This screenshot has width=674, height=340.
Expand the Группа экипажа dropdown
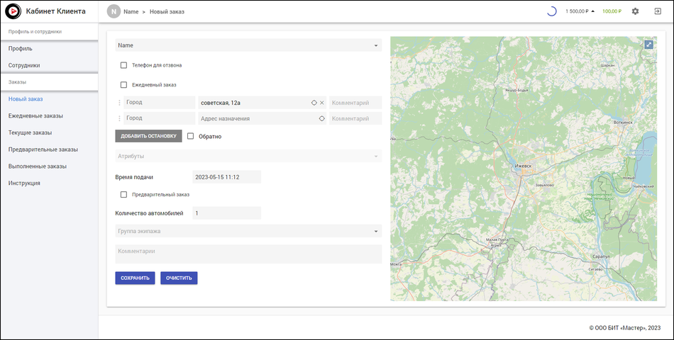[376, 231]
